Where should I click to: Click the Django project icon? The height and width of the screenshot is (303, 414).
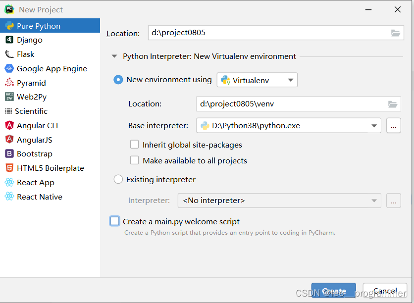tap(9, 40)
